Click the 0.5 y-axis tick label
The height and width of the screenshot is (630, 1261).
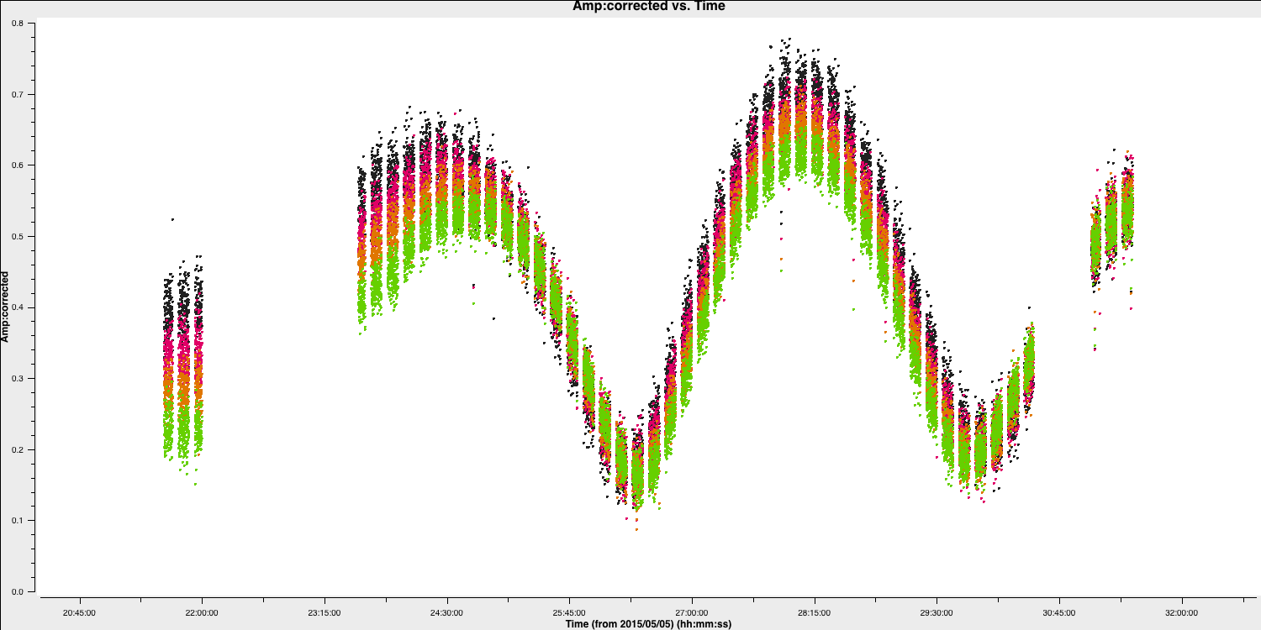pyautogui.click(x=18, y=236)
